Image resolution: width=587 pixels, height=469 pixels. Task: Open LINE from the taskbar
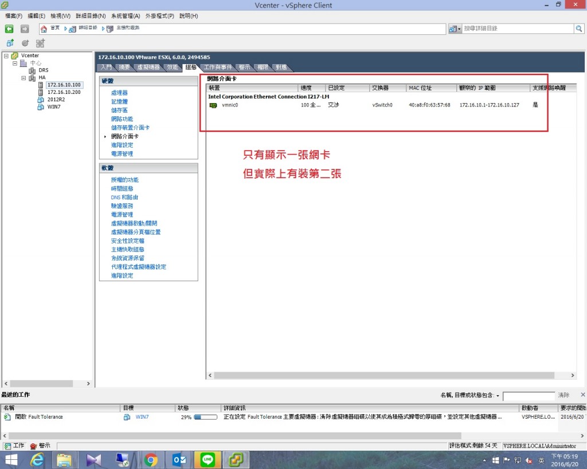pos(208,460)
